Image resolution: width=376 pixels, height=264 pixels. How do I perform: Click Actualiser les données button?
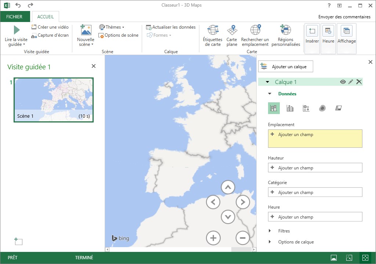pyautogui.click(x=171, y=27)
